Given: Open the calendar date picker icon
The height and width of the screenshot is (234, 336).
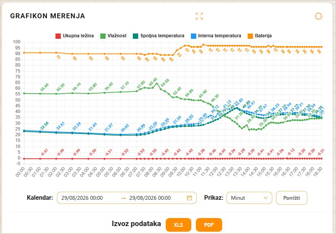Looking at the screenshot, I should tap(189, 198).
